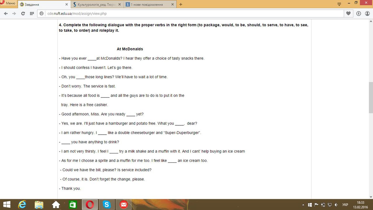Open the network connection tray icon
Viewport: 373px width, 210px height.
(330, 205)
